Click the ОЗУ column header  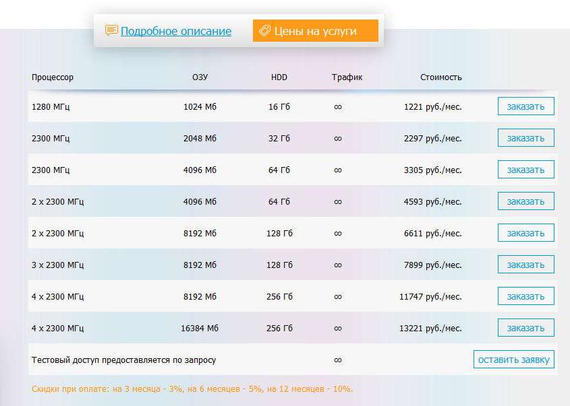(200, 77)
